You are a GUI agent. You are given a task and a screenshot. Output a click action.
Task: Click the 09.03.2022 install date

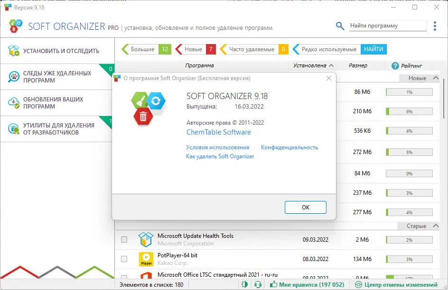tap(316, 239)
